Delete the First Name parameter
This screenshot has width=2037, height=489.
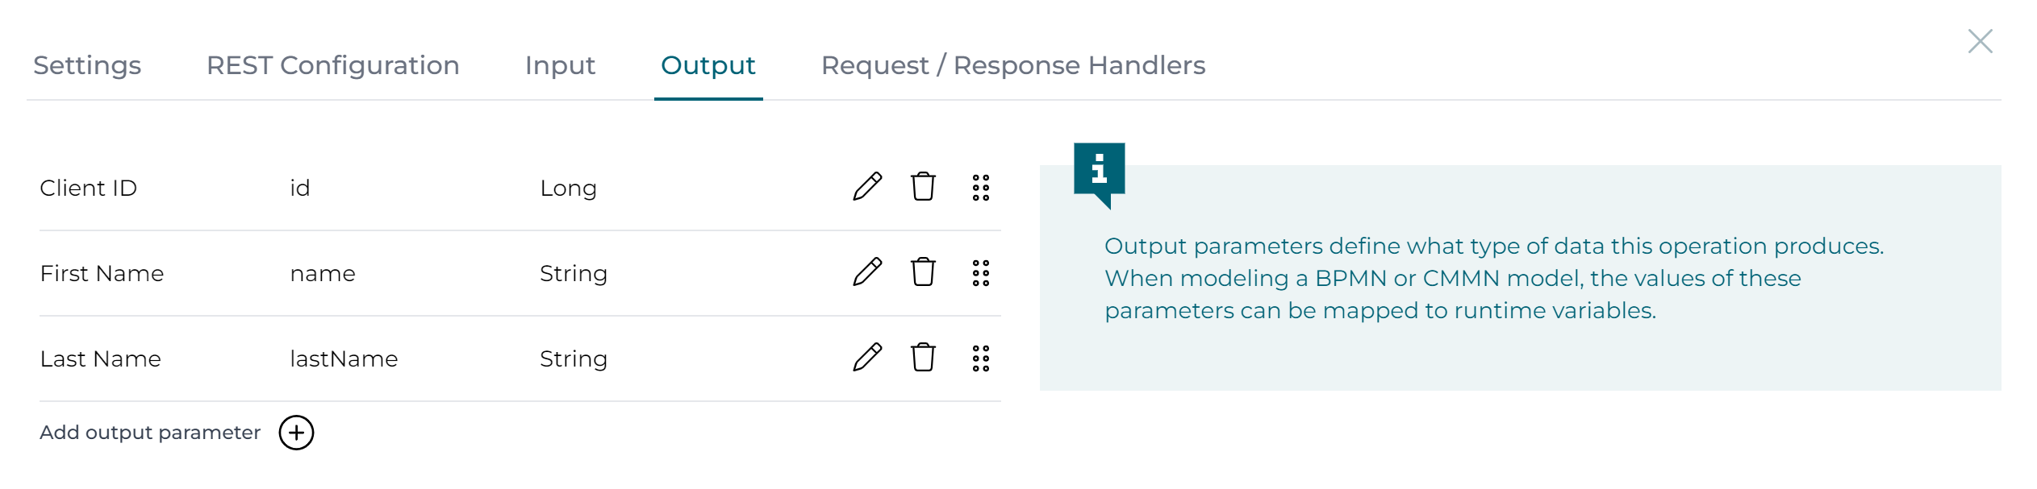[x=923, y=272]
